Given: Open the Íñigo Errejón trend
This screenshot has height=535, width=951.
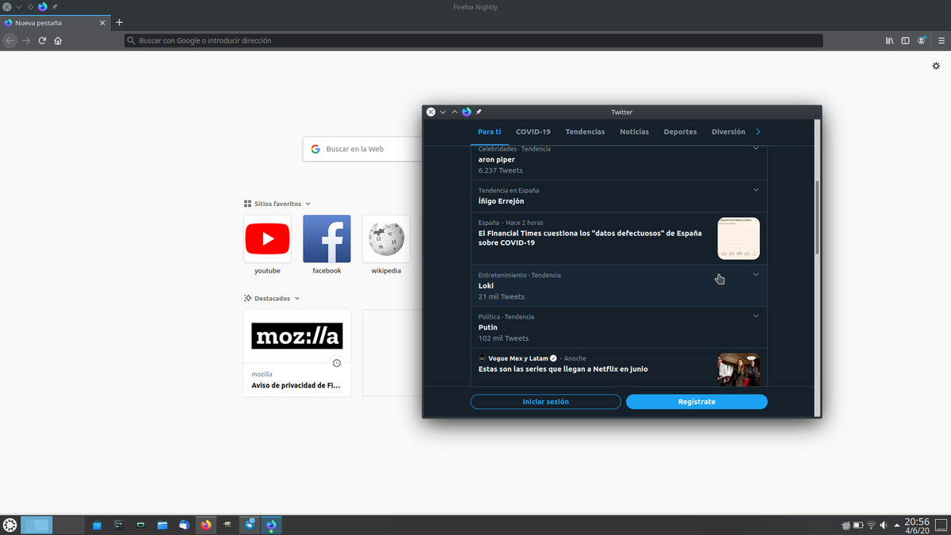Looking at the screenshot, I should point(619,196).
